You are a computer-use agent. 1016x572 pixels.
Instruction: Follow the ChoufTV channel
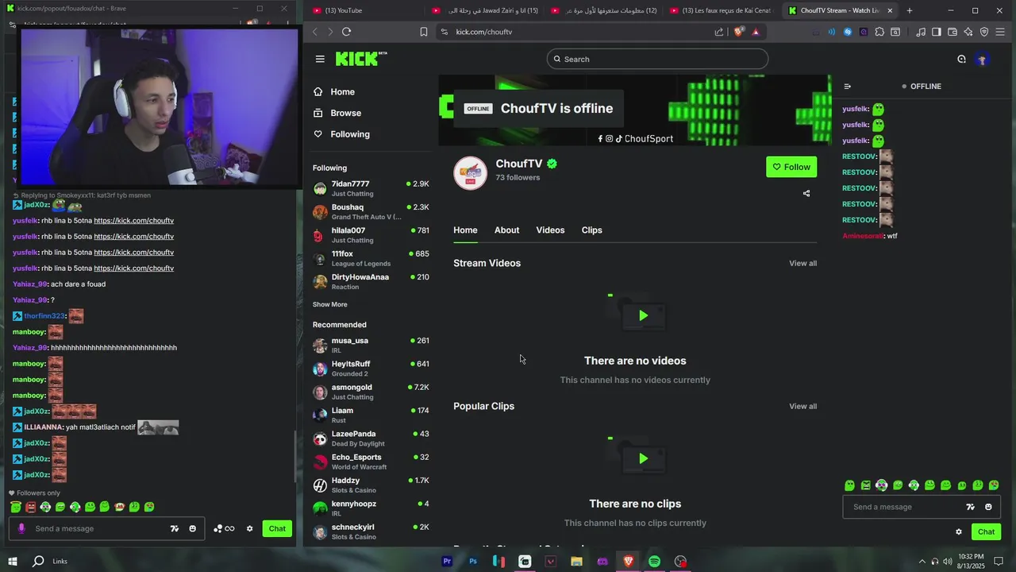791,167
